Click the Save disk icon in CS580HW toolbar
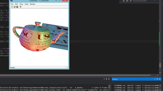The image size is (163, 91). [x=17, y=7]
